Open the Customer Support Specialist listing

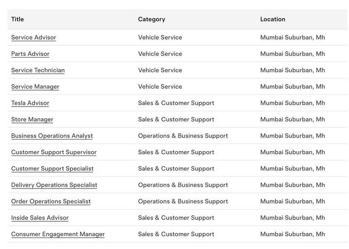52,169
